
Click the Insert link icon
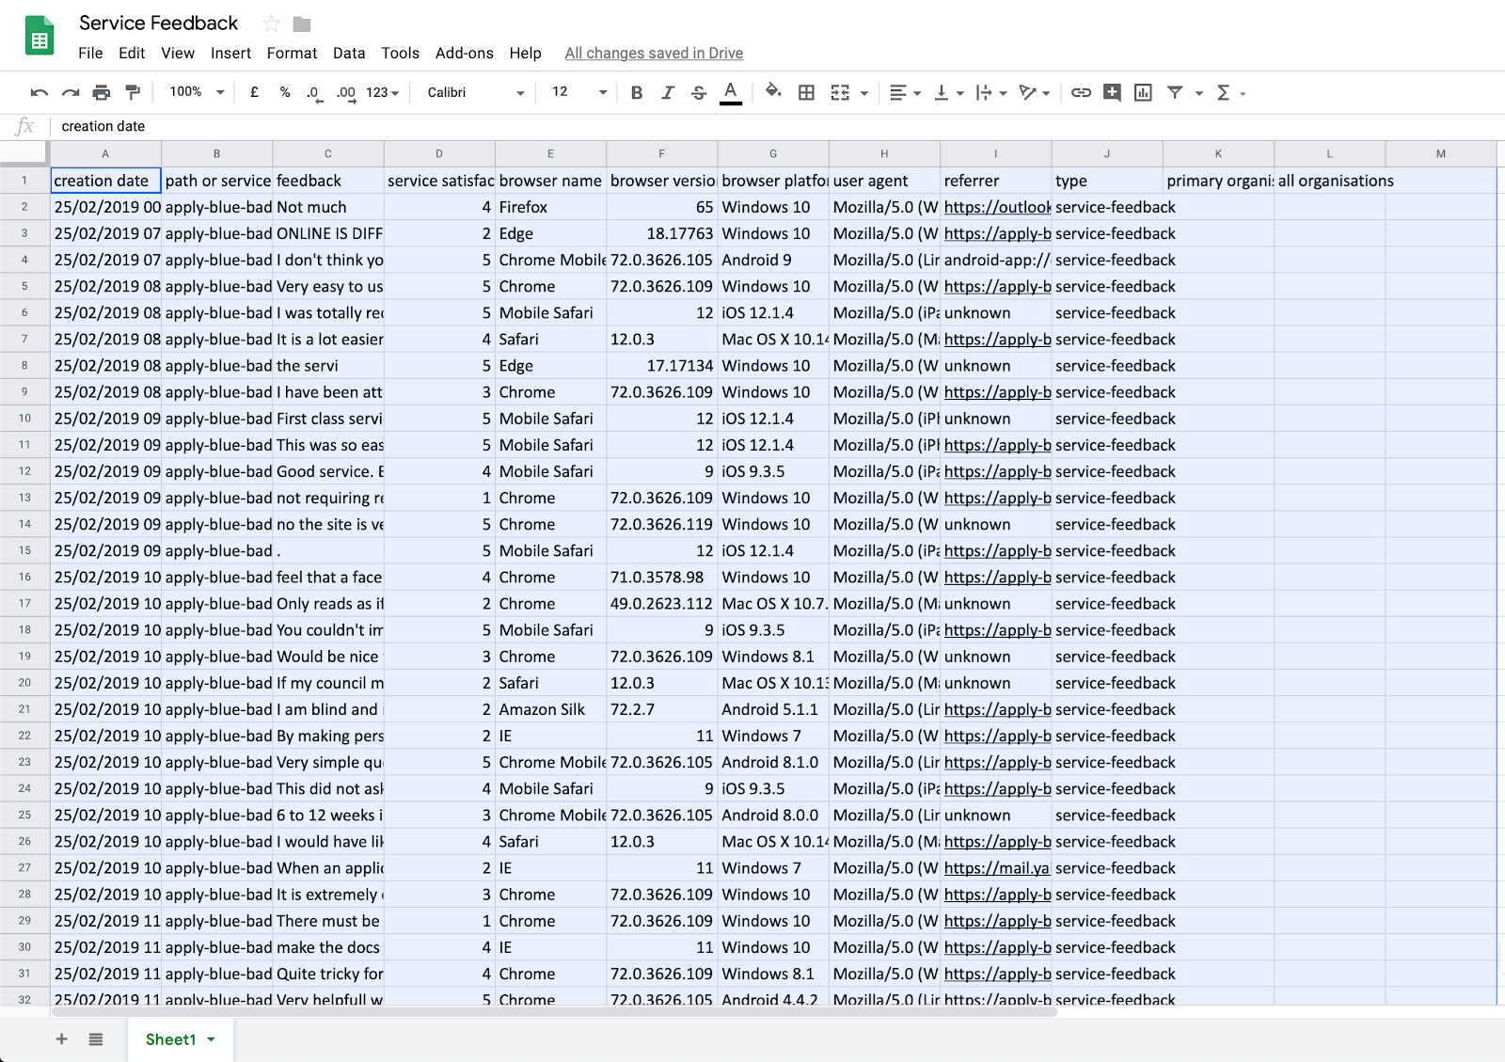[x=1081, y=92]
